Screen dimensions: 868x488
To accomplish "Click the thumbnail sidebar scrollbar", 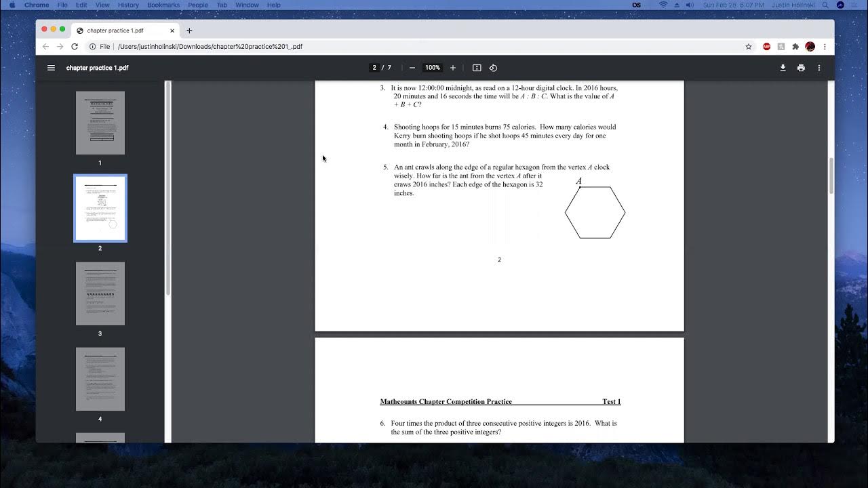I will 168,188.
